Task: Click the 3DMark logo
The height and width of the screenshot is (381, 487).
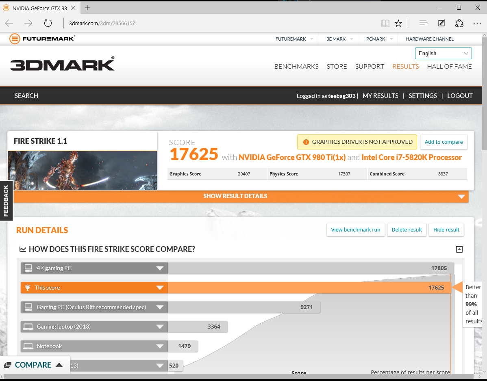Action: point(63,64)
